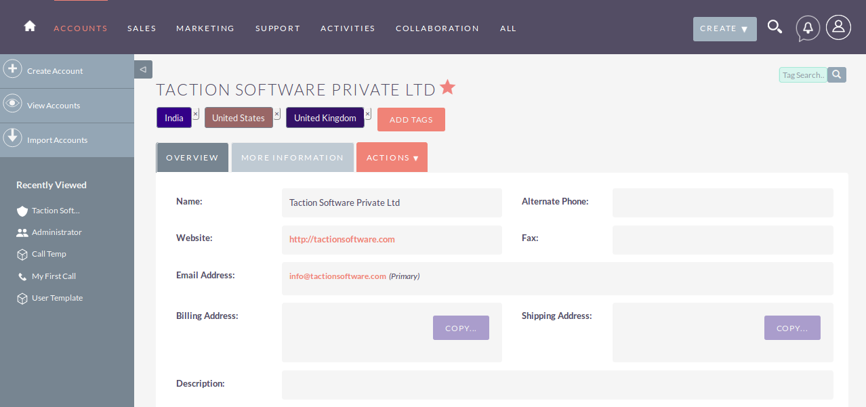Image resolution: width=866 pixels, height=407 pixels.
Task: Open recently viewed Call Temp record
Action: pyautogui.click(x=49, y=254)
